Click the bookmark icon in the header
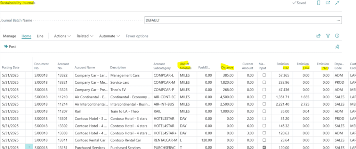Screen dimensions: 356x149 pos(318,3)
